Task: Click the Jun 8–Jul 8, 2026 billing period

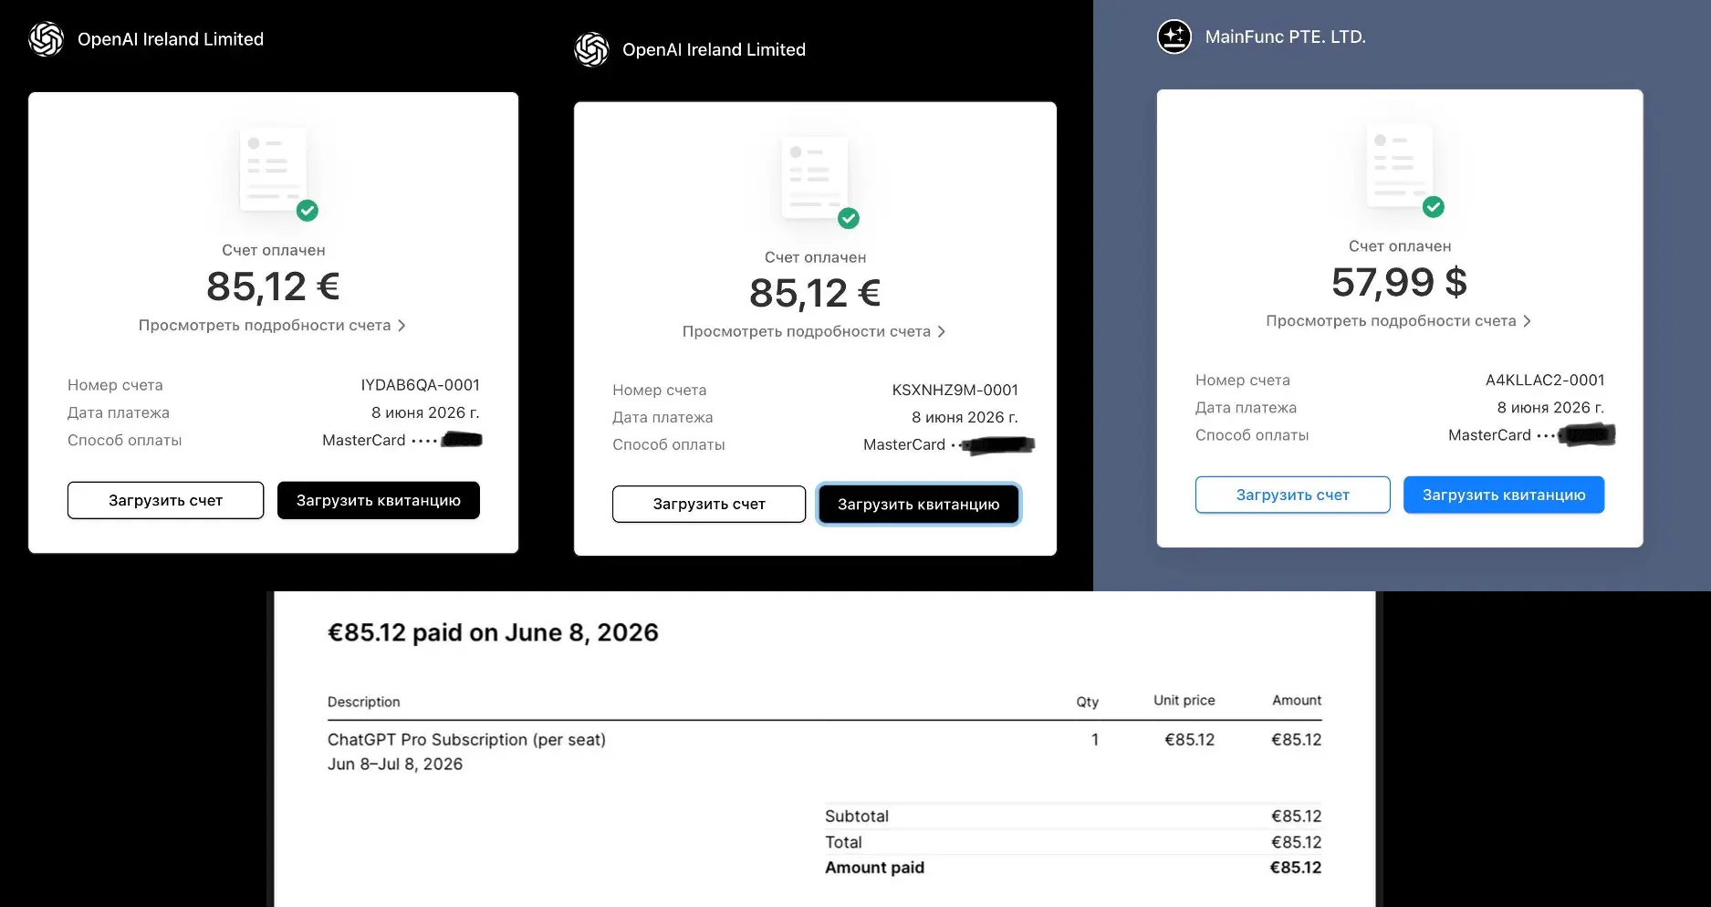Action: [x=395, y=764]
